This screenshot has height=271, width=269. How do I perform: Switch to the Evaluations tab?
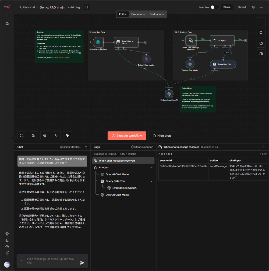click(157, 14)
